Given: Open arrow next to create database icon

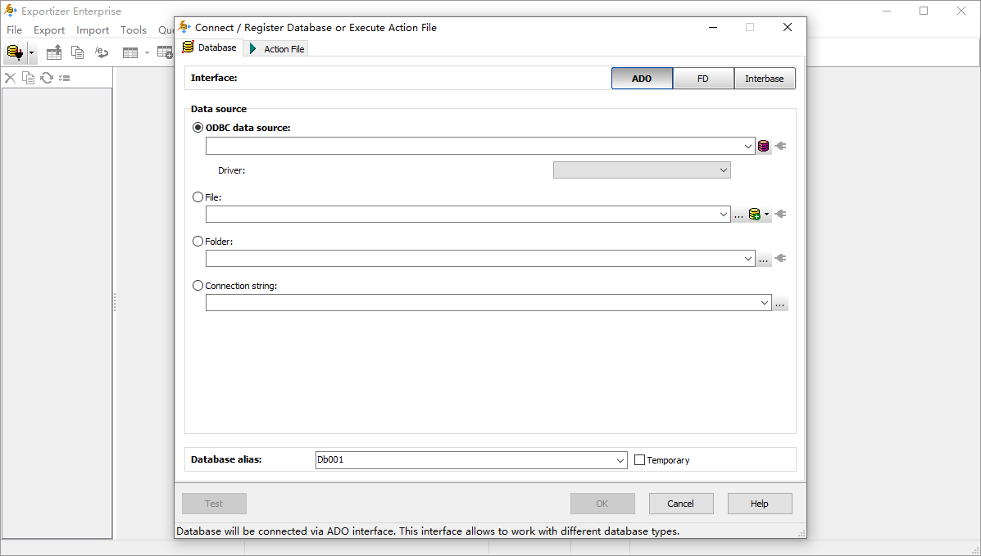Looking at the screenshot, I should [x=766, y=214].
